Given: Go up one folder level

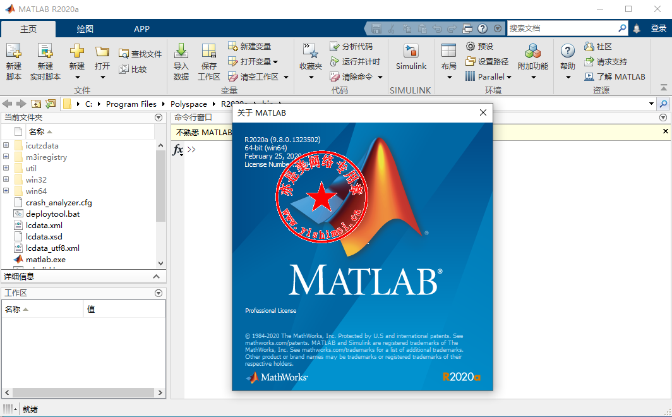Looking at the screenshot, I should pyautogui.click(x=36, y=104).
